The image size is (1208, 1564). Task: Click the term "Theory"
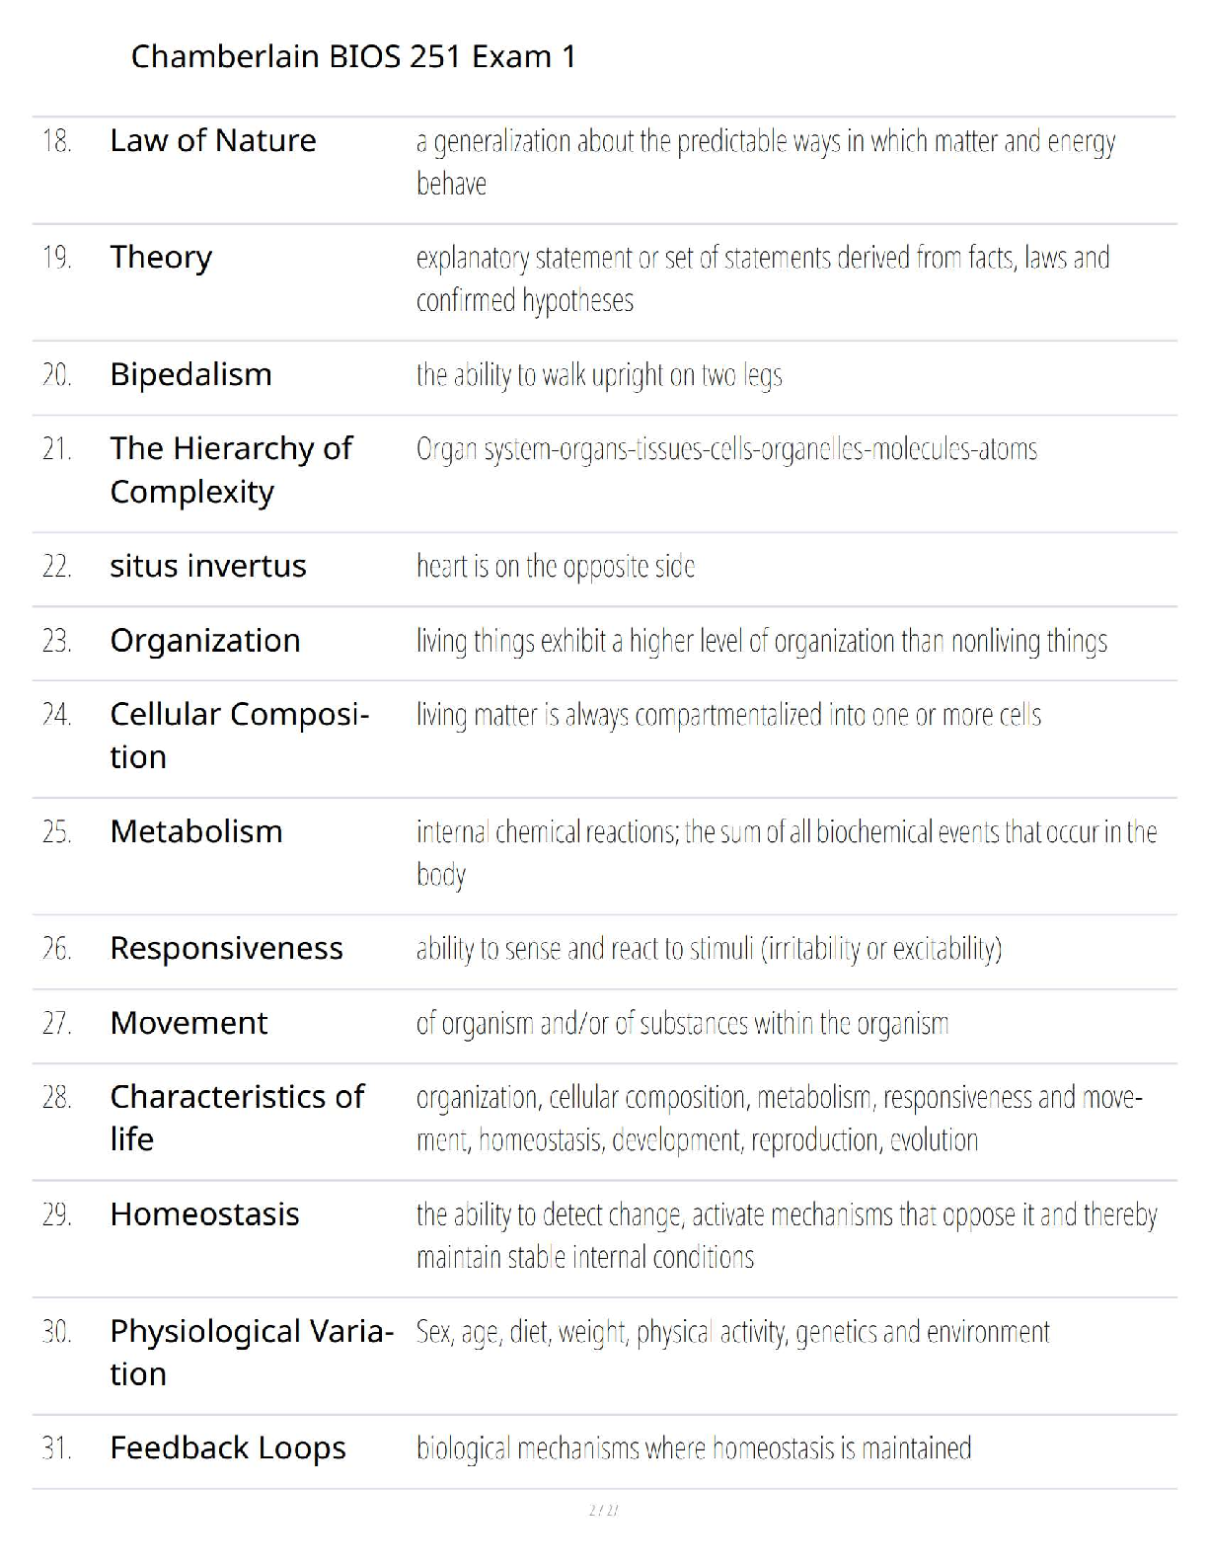161,258
